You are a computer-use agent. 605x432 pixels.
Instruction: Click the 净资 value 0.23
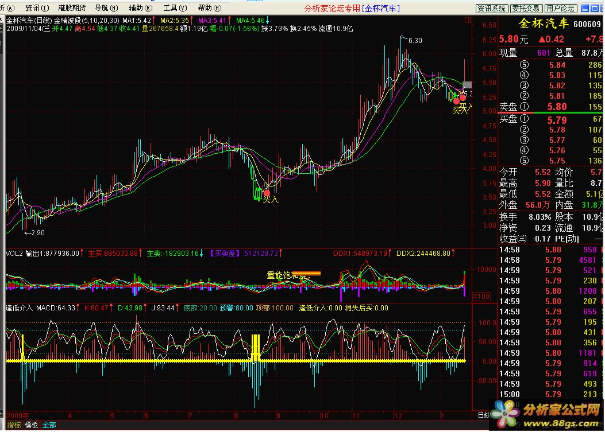542,228
